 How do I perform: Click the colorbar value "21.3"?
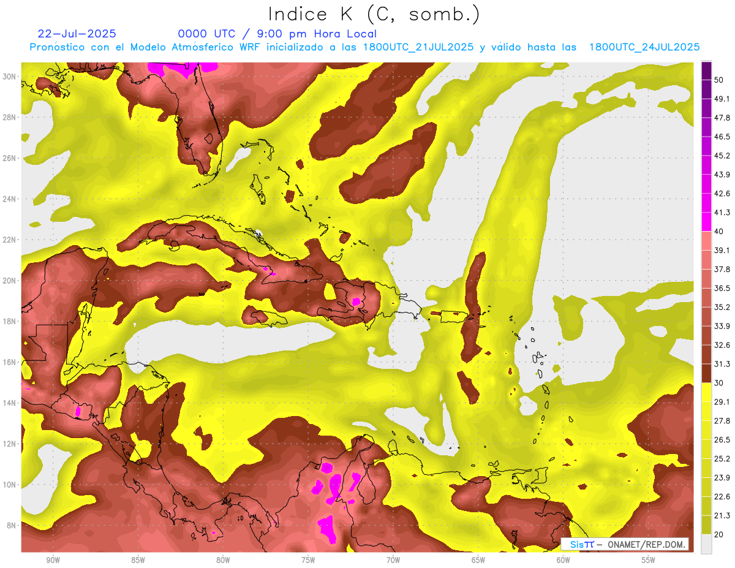(x=722, y=515)
